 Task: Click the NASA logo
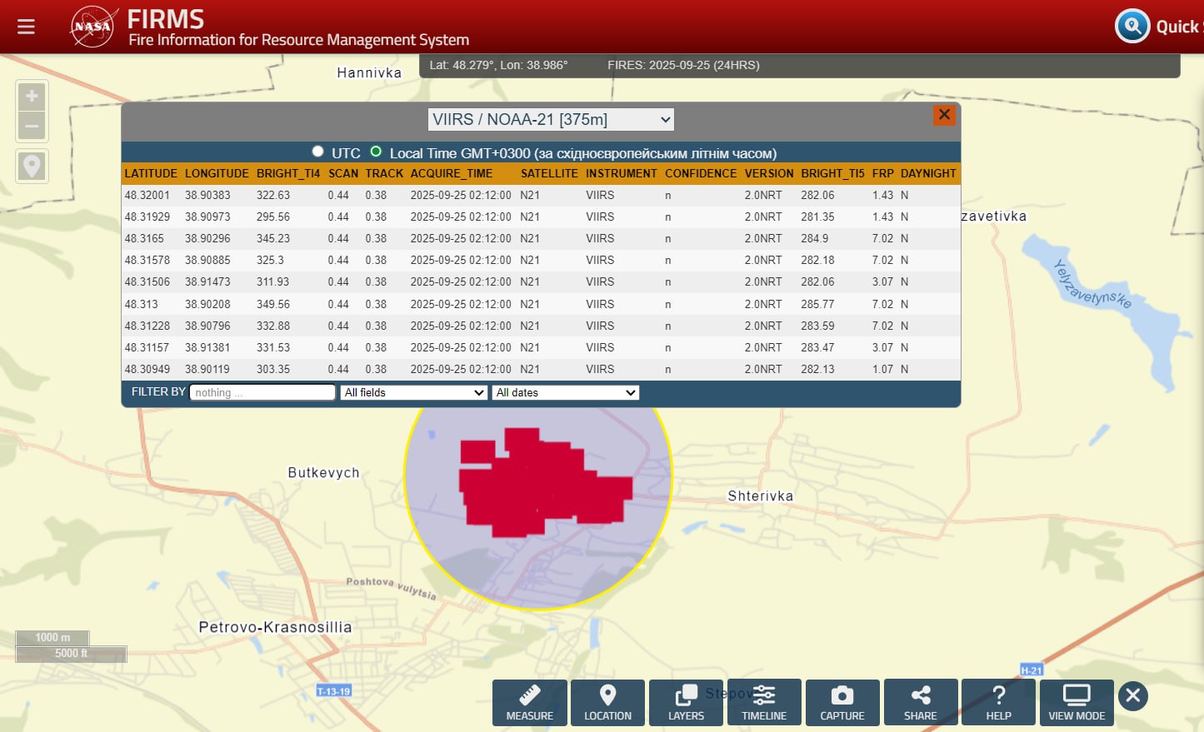click(x=92, y=27)
